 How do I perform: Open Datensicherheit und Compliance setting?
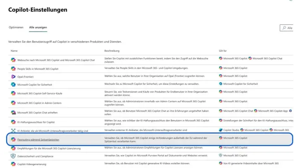pyautogui.click(x=35, y=156)
